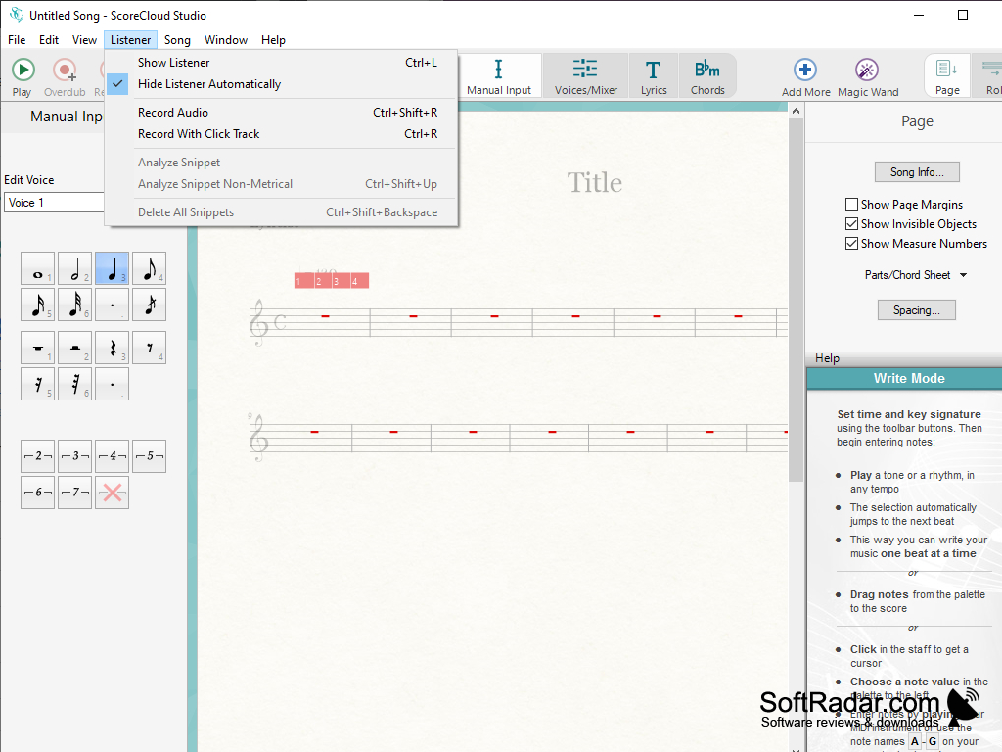The image size is (1002, 752).
Task: Toggle Show Page Margins checkbox
Action: coord(851,204)
